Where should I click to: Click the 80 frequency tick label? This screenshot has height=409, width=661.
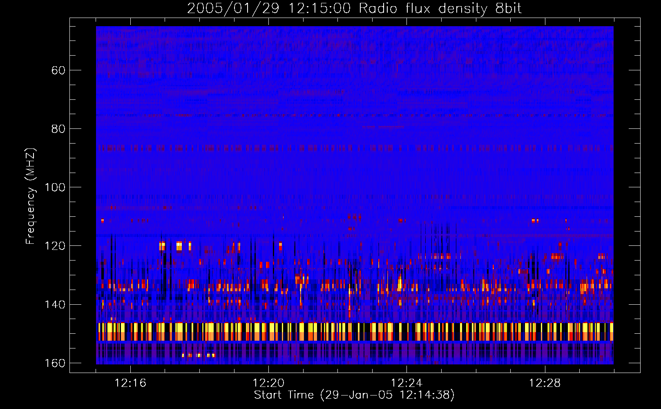tap(58, 129)
